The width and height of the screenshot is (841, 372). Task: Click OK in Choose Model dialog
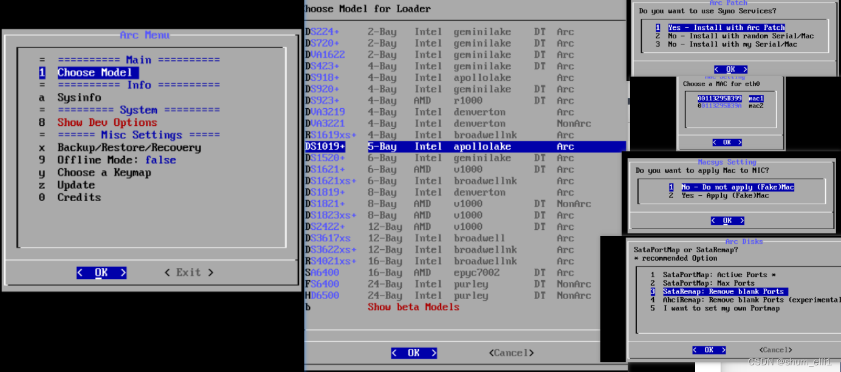(x=414, y=353)
